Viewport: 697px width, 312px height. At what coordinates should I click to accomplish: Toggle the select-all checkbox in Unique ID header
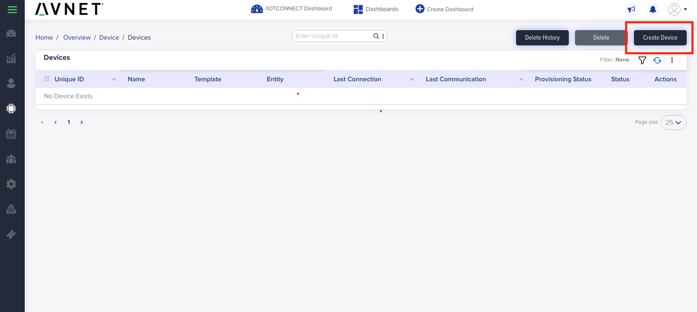click(47, 79)
